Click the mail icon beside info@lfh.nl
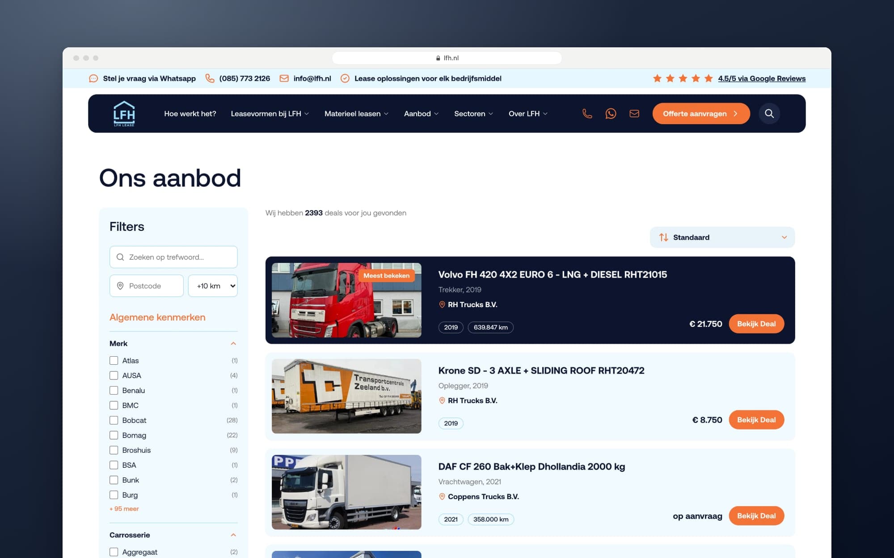Screen dimensions: 894x558 pyautogui.click(x=284, y=79)
